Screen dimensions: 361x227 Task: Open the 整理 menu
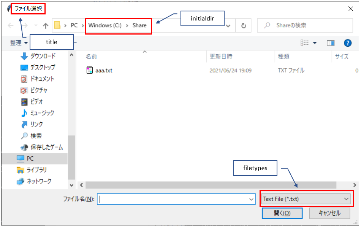coord(19,43)
